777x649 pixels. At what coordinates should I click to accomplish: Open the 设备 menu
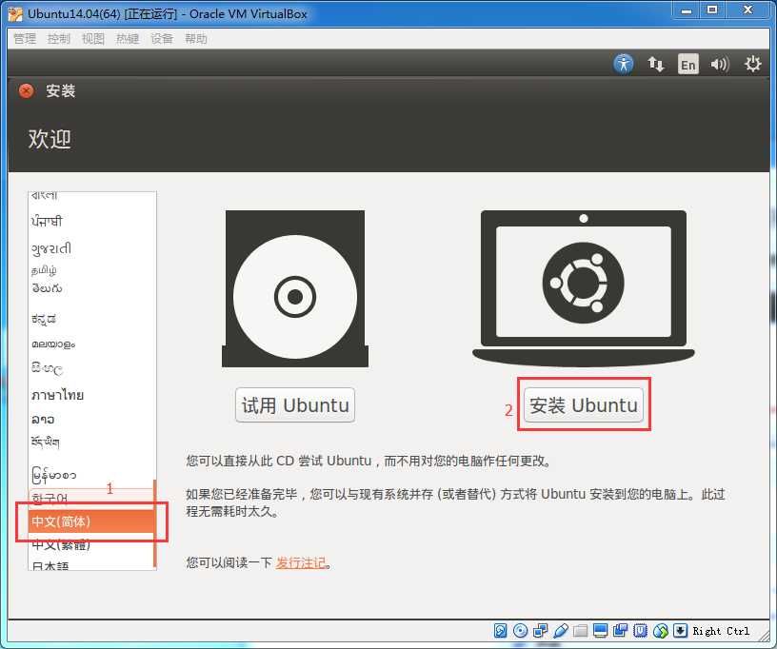click(x=162, y=39)
